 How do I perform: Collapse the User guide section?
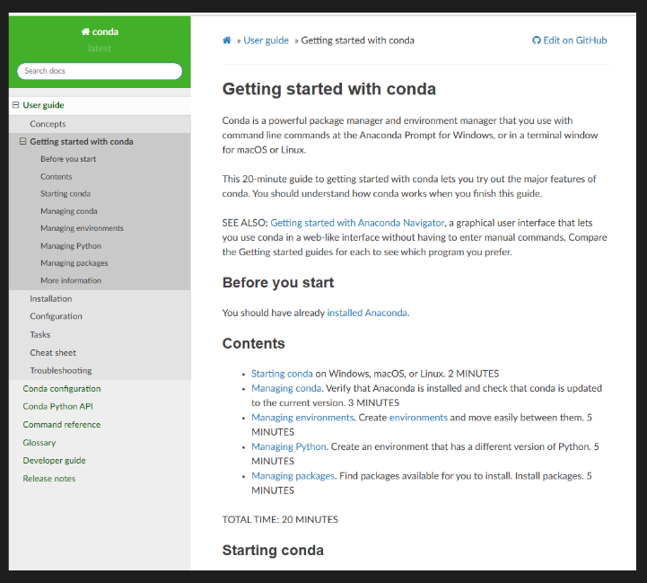15,105
